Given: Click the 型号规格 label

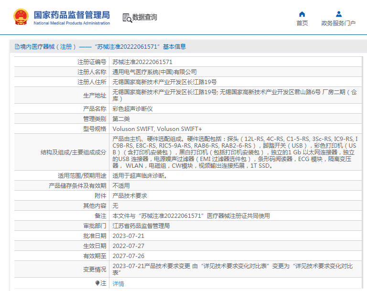Looking at the screenshot, I should [x=95, y=129].
